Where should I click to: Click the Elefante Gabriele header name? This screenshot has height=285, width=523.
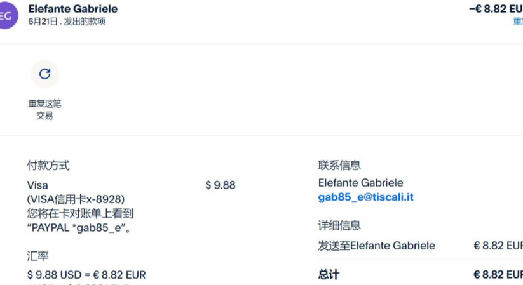click(73, 9)
